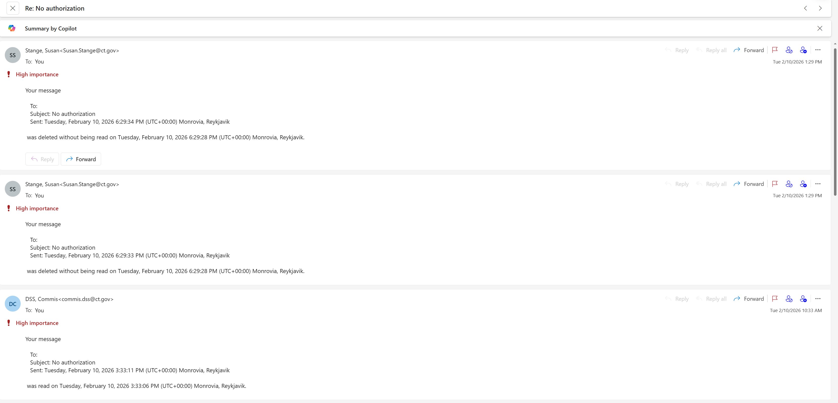
Task: Click the DC avatar for DSS Commis
Action: [x=13, y=304]
